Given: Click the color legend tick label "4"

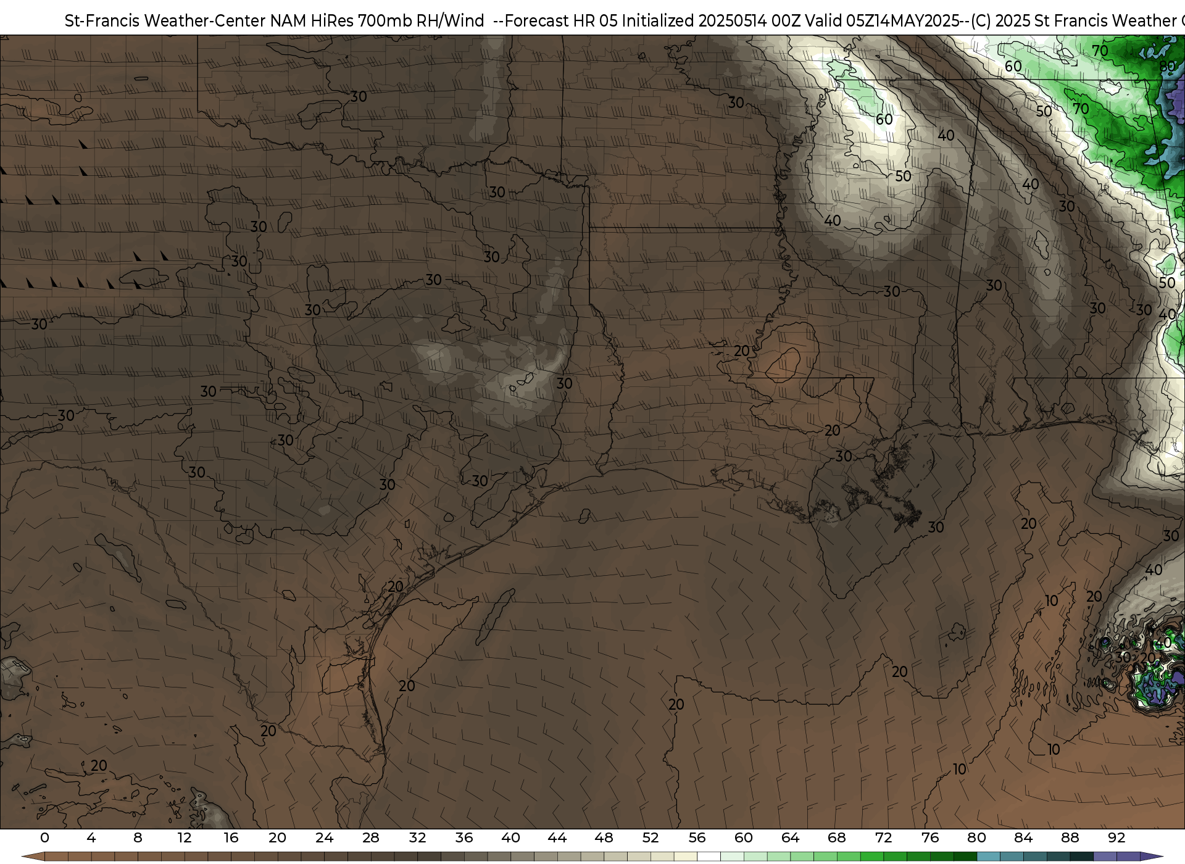Looking at the screenshot, I should coord(91,837).
